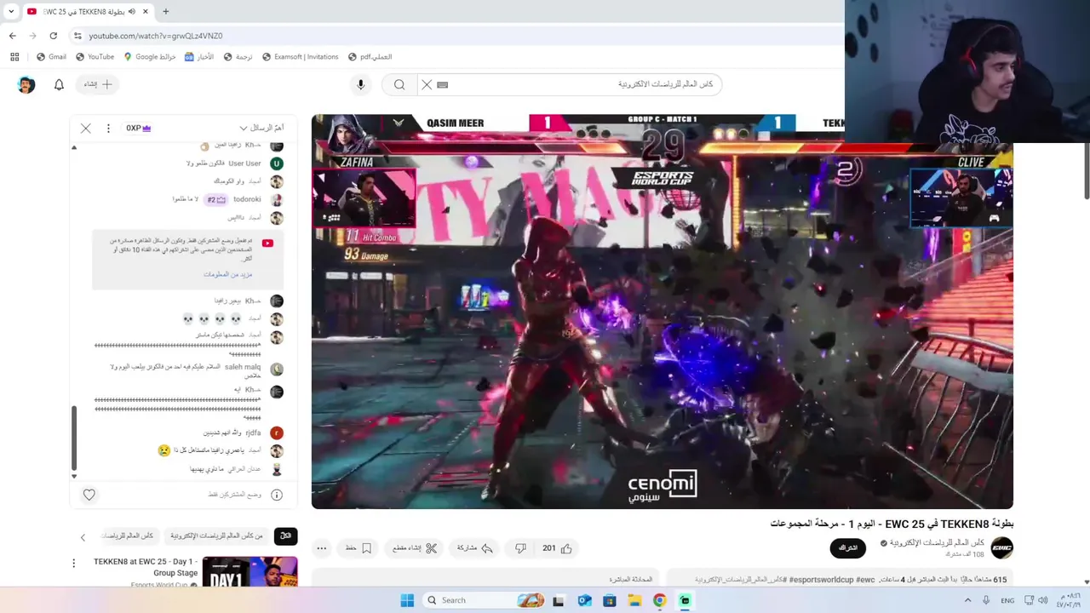
Task: Open subscribers-only mode info icon
Action: pos(277,495)
